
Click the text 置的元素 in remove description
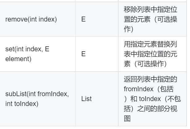click(x=137, y=19)
